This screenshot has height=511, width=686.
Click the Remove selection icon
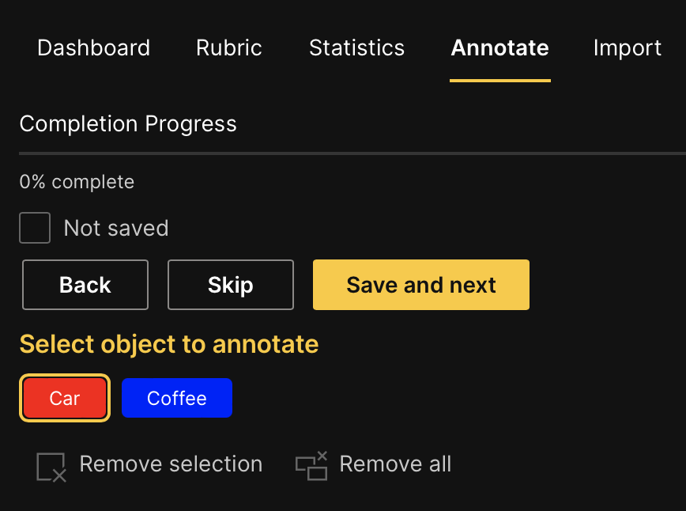[51, 467]
